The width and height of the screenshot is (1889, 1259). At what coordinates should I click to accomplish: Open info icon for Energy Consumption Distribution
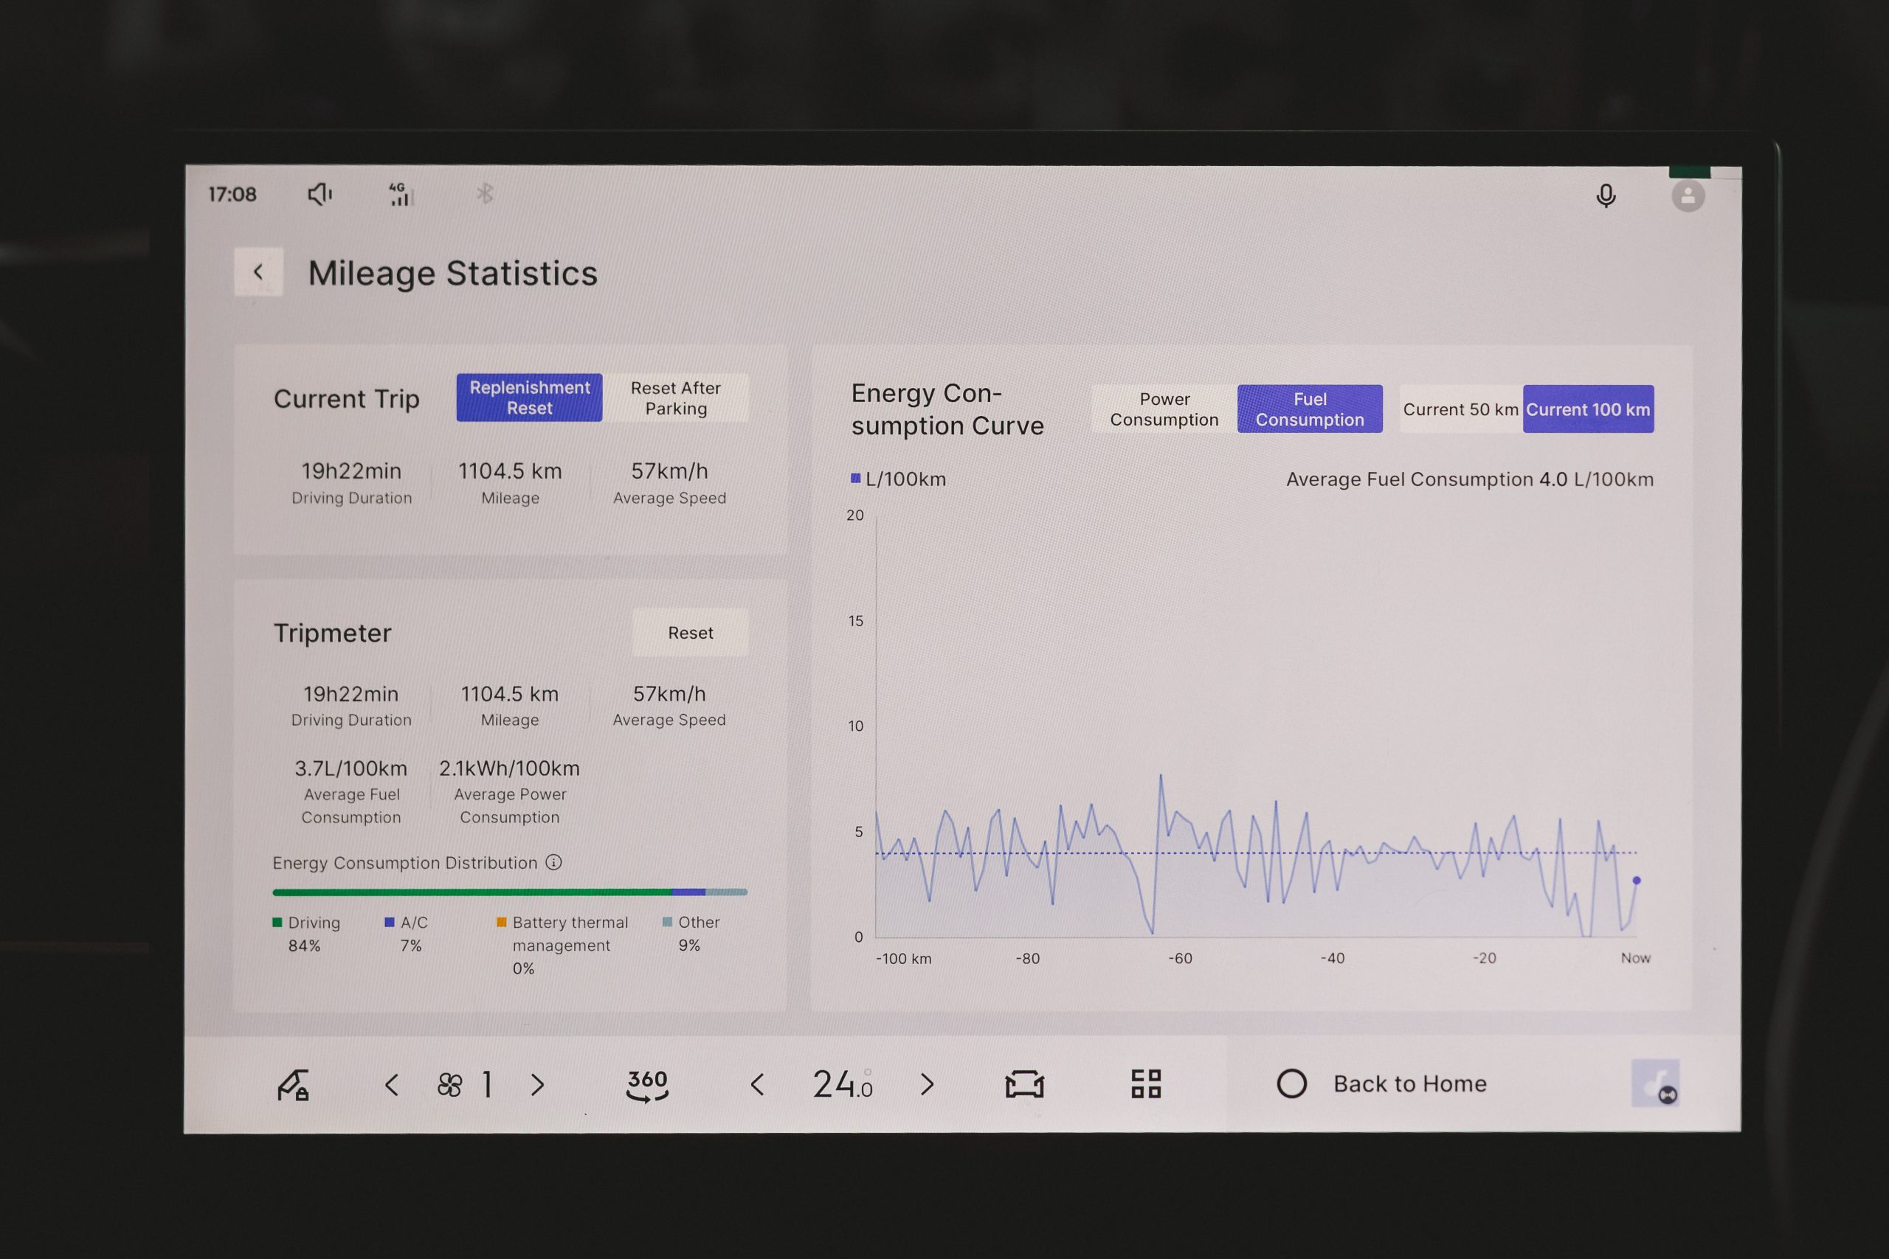[553, 862]
